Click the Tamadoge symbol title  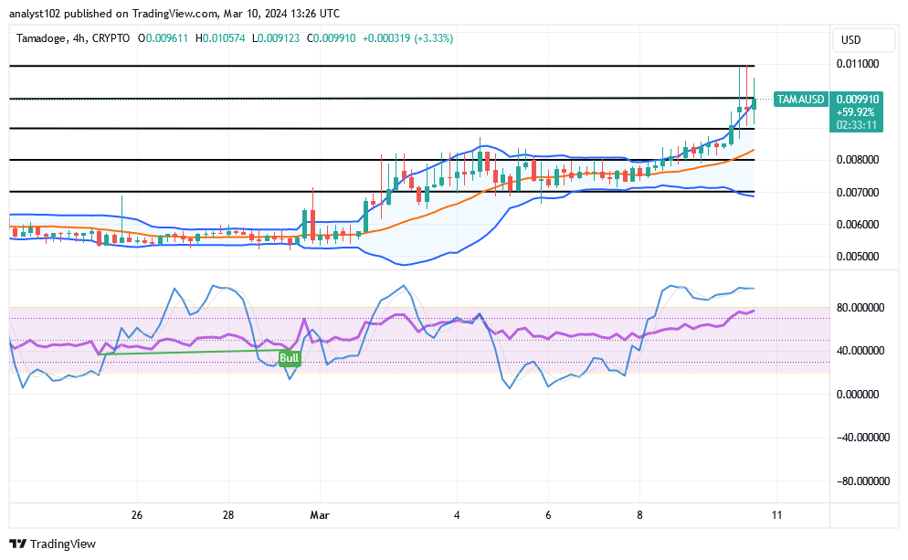(x=40, y=38)
